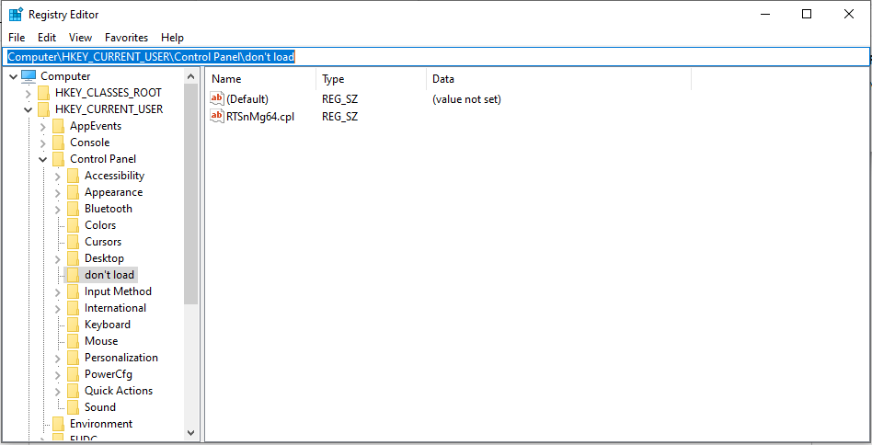Screen dimensions: 872x445
Task: Click the Accessibility folder icon
Action: pyautogui.click(x=73, y=177)
